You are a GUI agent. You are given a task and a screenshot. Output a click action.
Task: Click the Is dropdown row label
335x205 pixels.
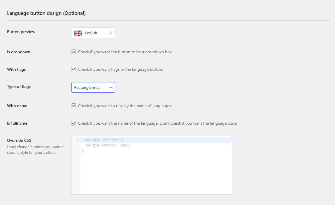click(x=18, y=52)
